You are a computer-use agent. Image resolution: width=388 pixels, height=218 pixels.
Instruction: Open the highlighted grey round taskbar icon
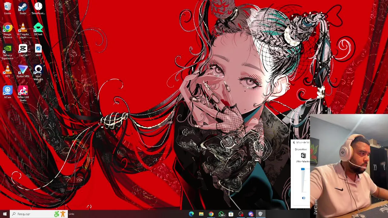pos(260,214)
